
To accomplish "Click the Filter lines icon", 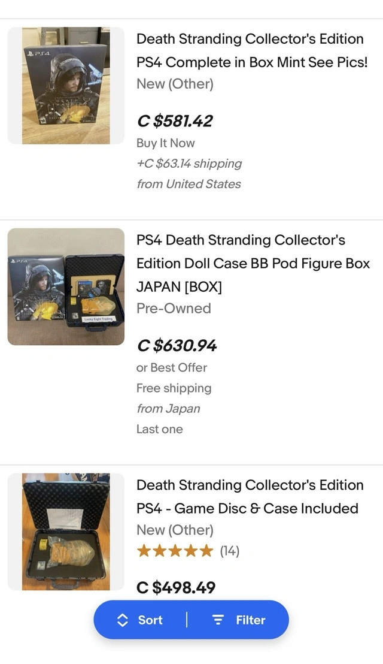I will [x=218, y=620].
